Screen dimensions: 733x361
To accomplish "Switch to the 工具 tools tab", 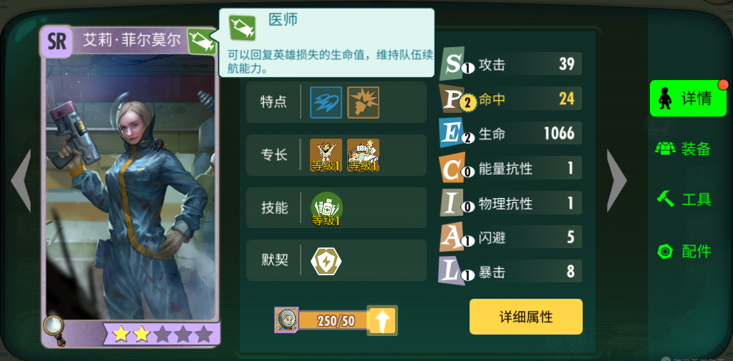I will pyautogui.click(x=684, y=199).
